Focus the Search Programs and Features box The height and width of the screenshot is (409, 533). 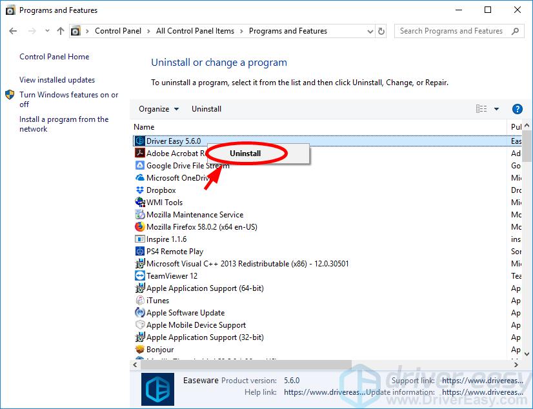point(459,31)
